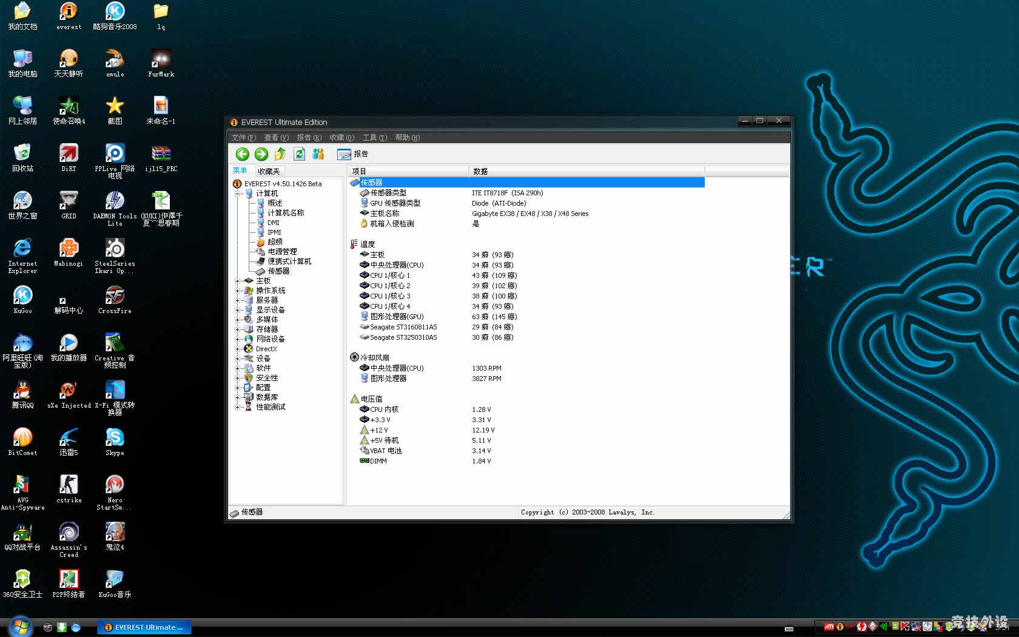This screenshot has height=637, width=1019.
Task: Open the 文件(F) menu
Action: (243, 138)
